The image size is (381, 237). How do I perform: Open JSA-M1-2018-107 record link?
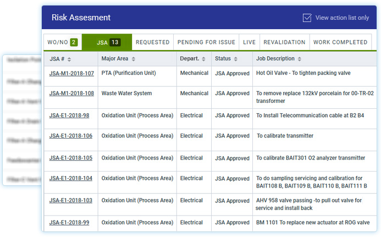[71, 73]
